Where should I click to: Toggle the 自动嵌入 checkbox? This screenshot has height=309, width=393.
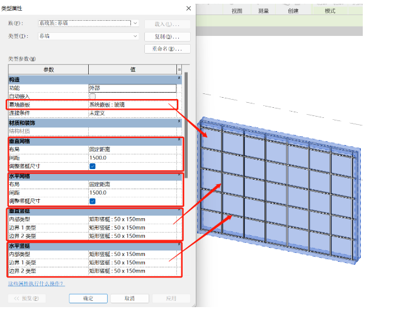click(x=93, y=96)
